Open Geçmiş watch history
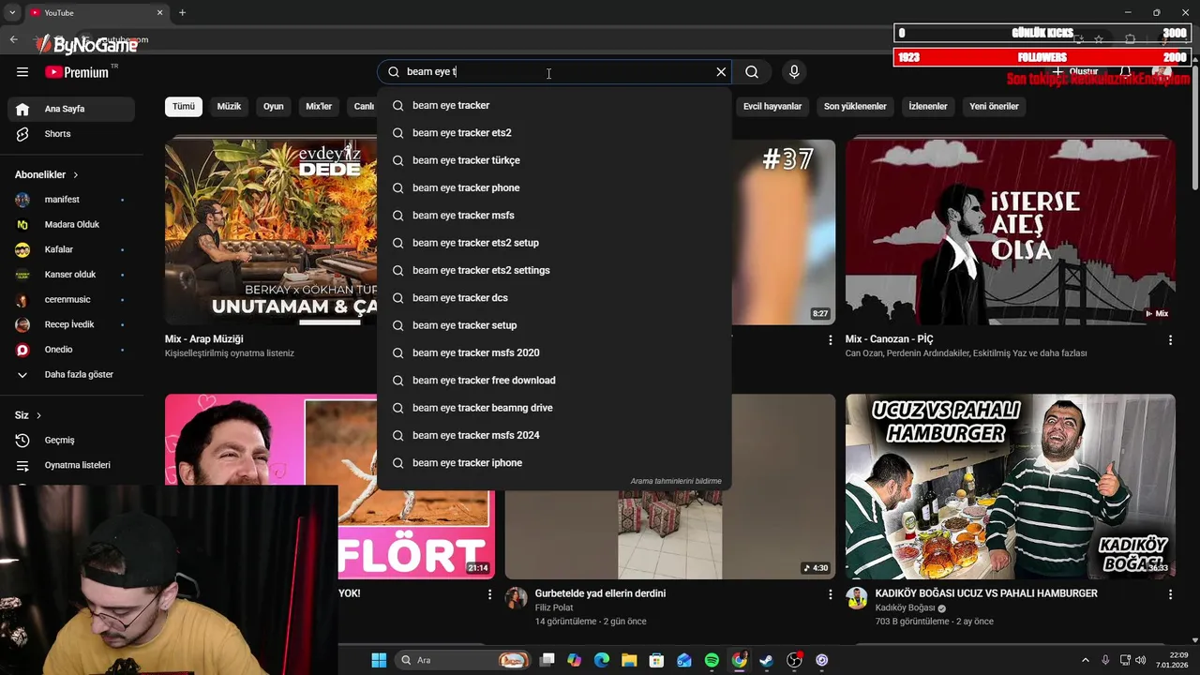 [71, 441]
